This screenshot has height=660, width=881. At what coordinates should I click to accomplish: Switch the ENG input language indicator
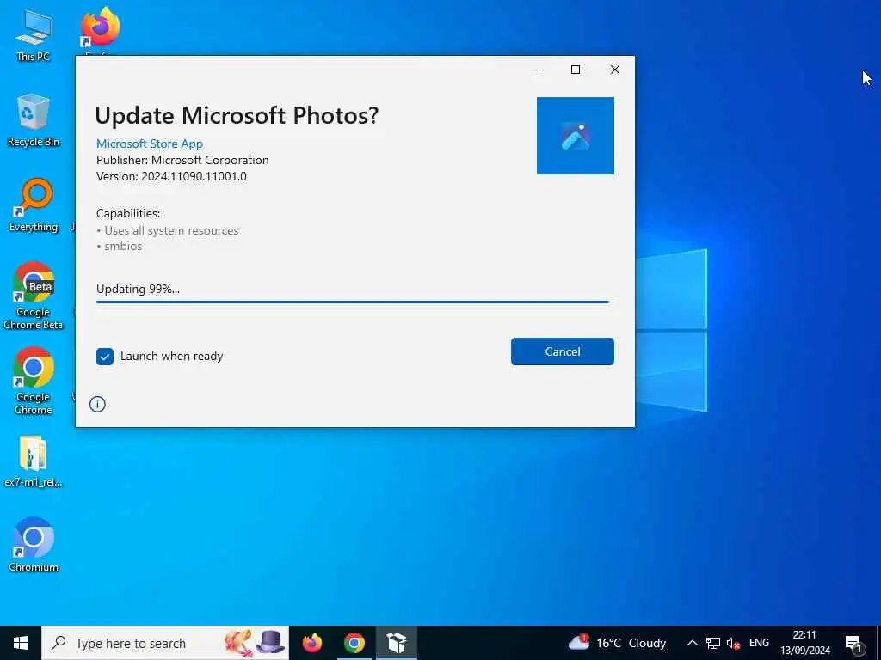pyautogui.click(x=759, y=643)
